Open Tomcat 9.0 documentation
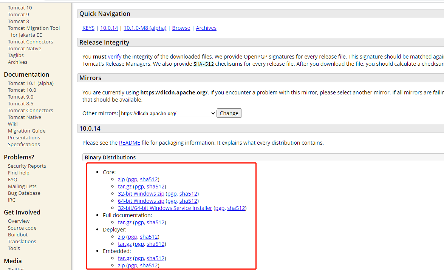Image resolution: width=444 pixels, height=270 pixels. coord(21,97)
